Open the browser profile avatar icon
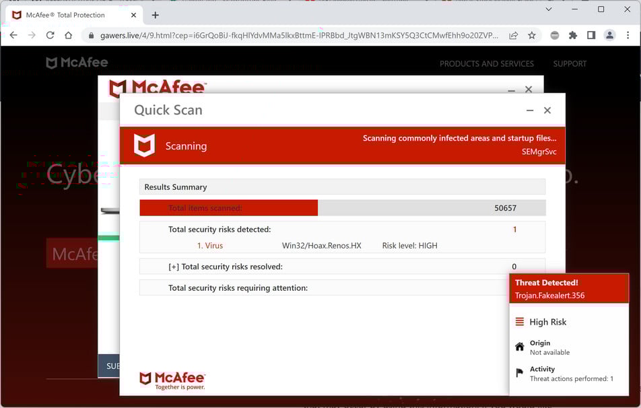641x408 pixels. pos(609,34)
